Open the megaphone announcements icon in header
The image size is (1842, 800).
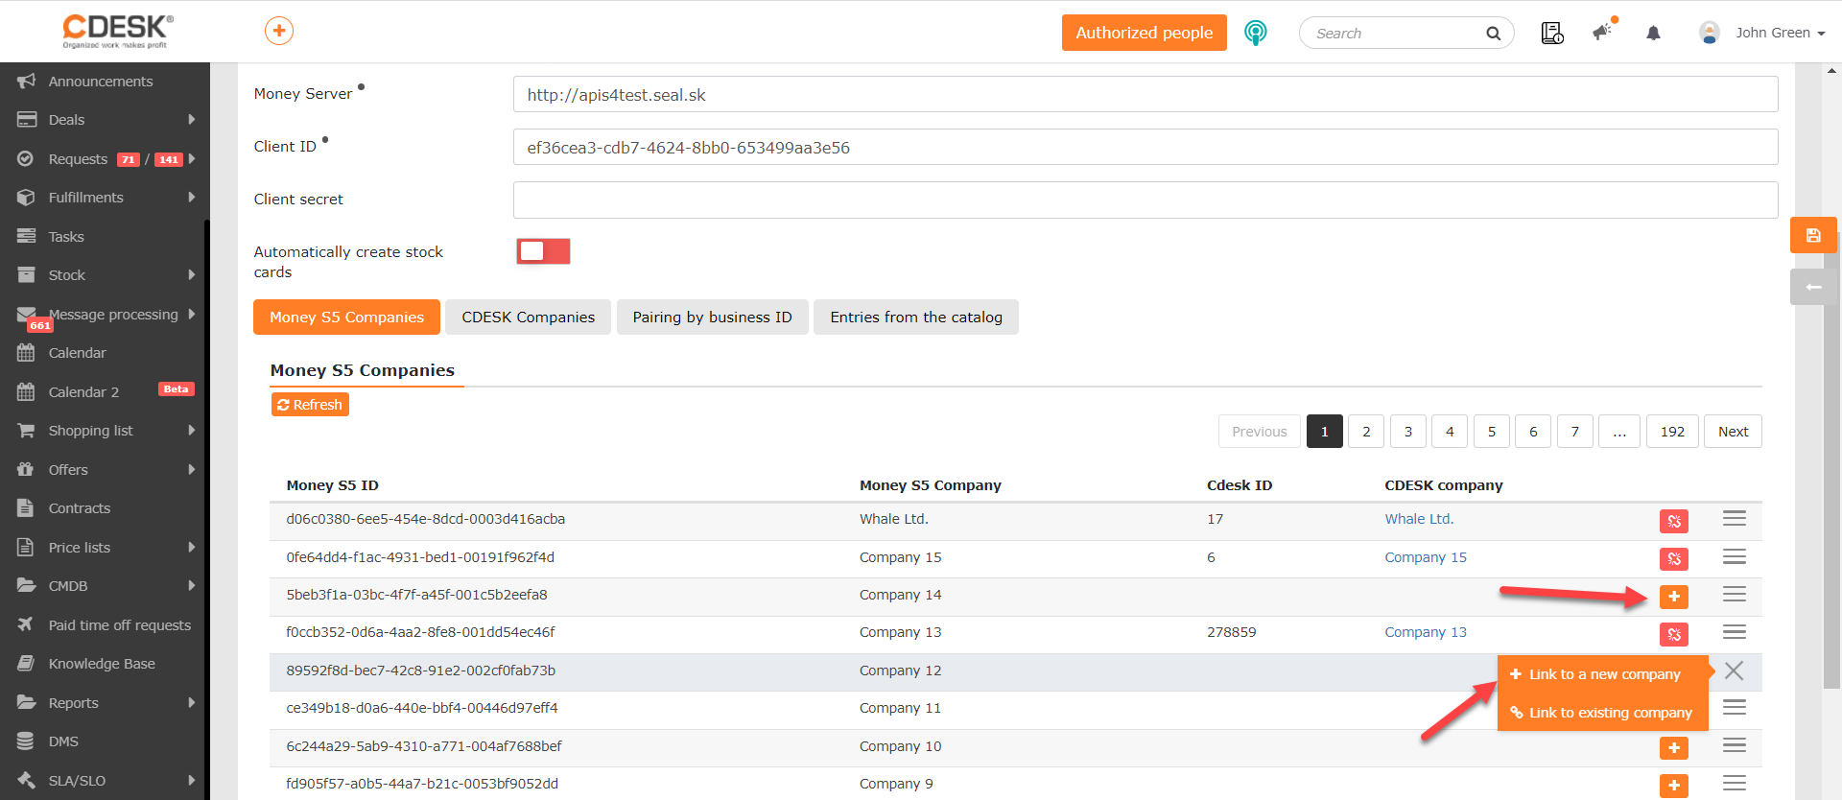pos(1603,32)
